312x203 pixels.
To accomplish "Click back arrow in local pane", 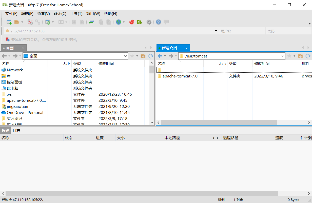I will pos(4,56).
